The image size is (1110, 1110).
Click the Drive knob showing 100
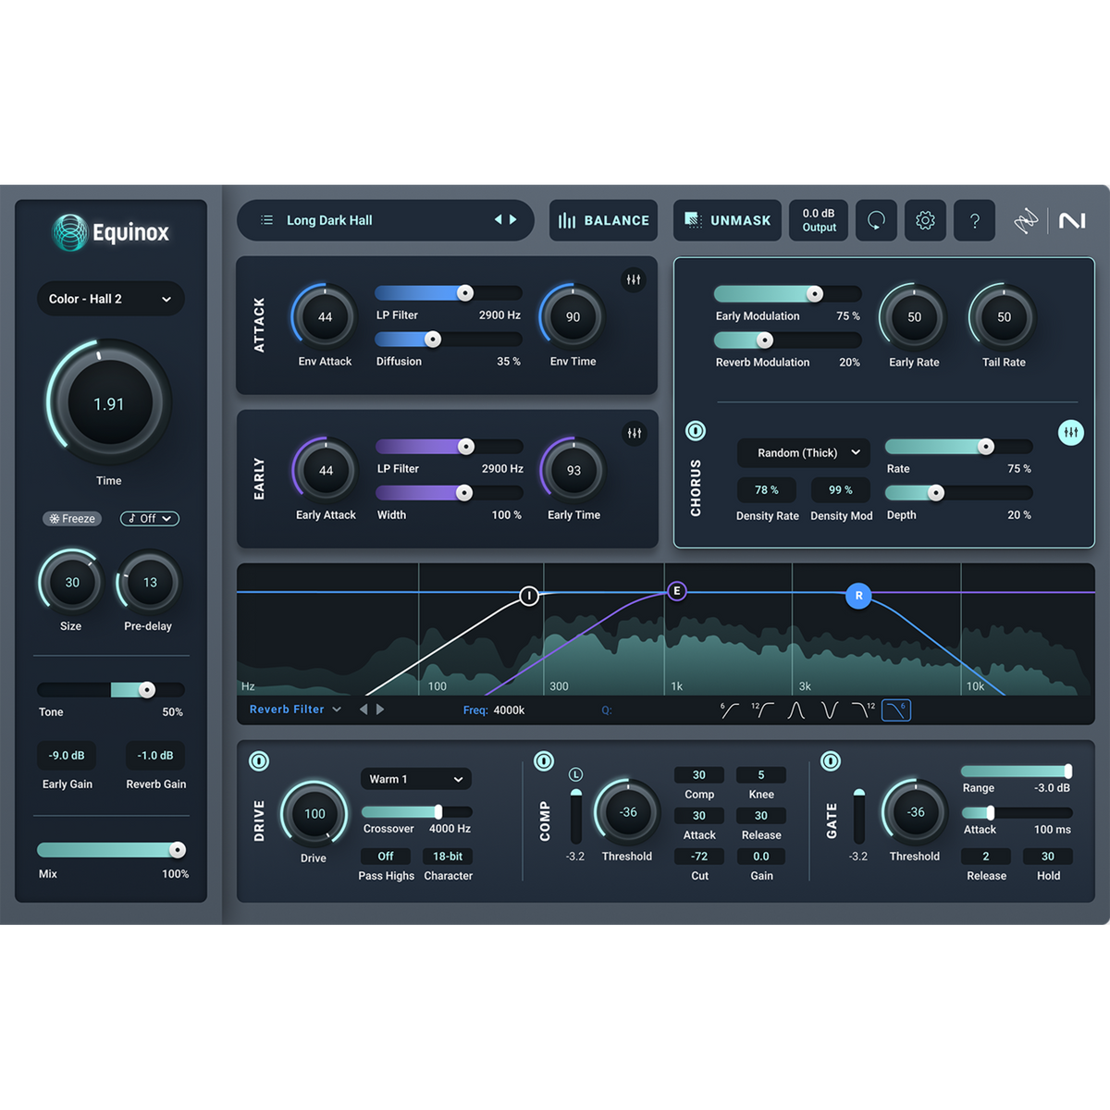pyautogui.click(x=314, y=814)
